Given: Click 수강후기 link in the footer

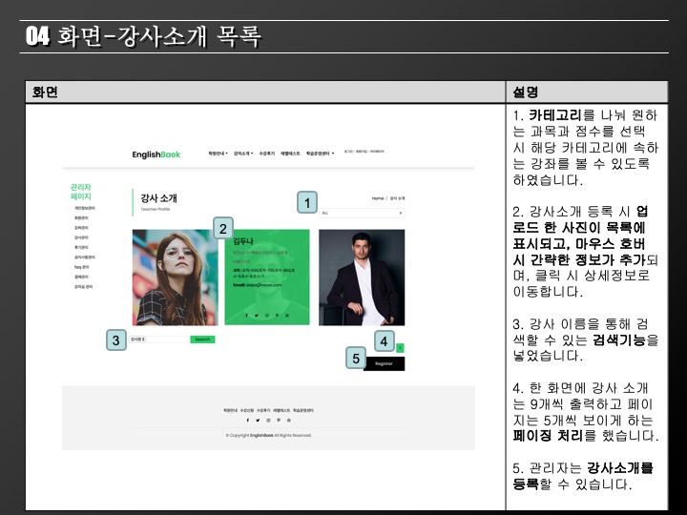Looking at the screenshot, I should click(x=263, y=410).
